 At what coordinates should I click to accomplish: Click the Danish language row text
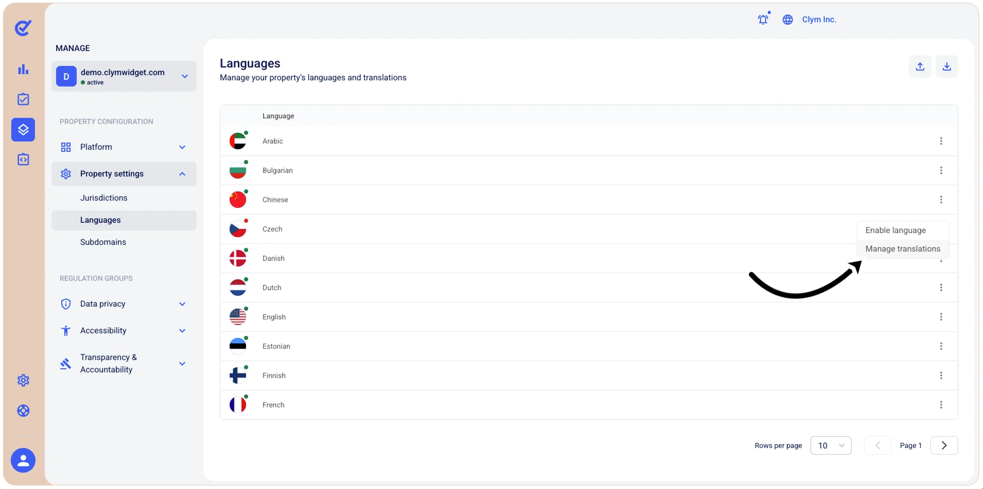[x=273, y=258]
